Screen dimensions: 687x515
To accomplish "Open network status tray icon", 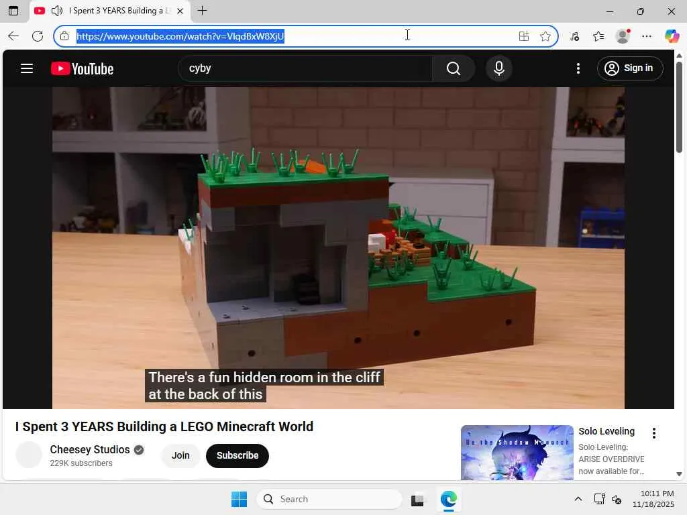I will tap(599, 499).
